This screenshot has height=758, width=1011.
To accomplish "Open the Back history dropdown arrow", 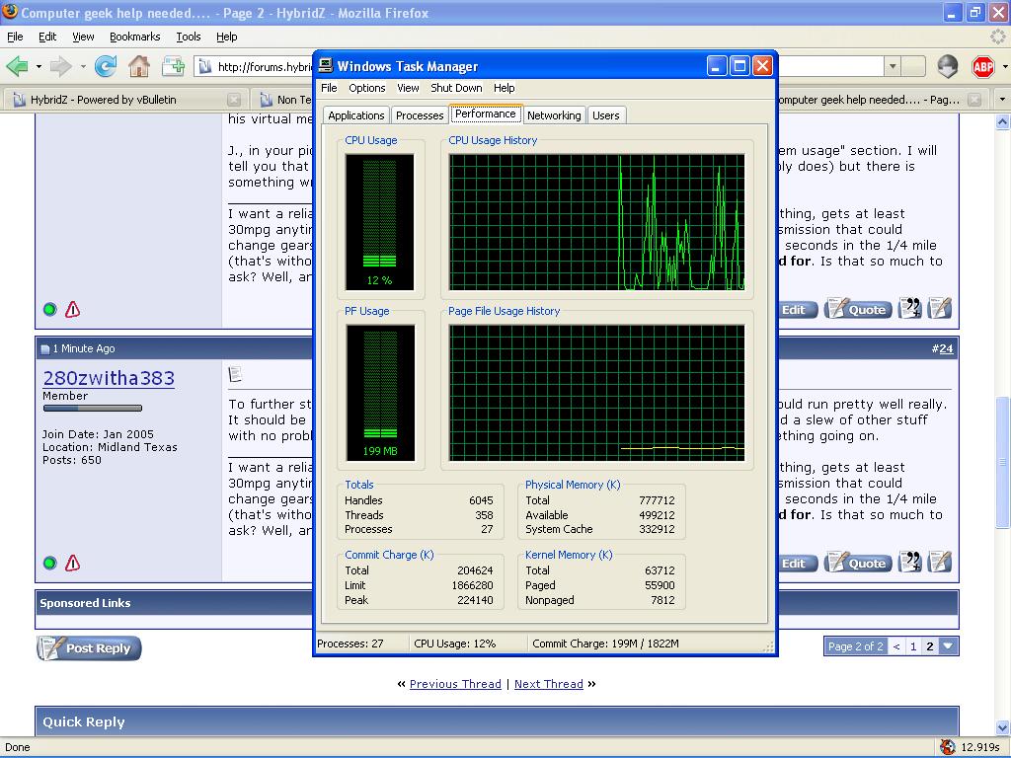I will [39, 66].
